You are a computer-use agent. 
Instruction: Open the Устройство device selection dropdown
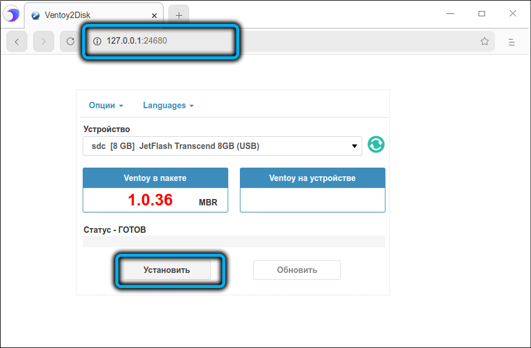tap(222, 146)
